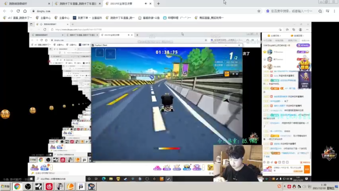Close the 跑跑卡丁车直播 browser tab
This screenshot has height=191, width=339.
point(100,4)
